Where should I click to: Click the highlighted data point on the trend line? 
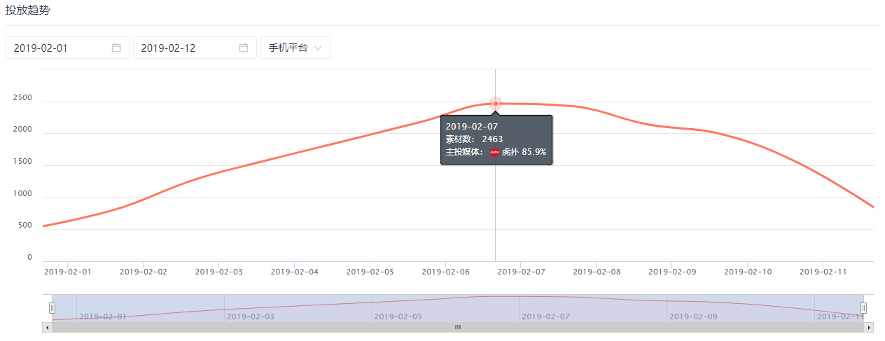click(496, 104)
